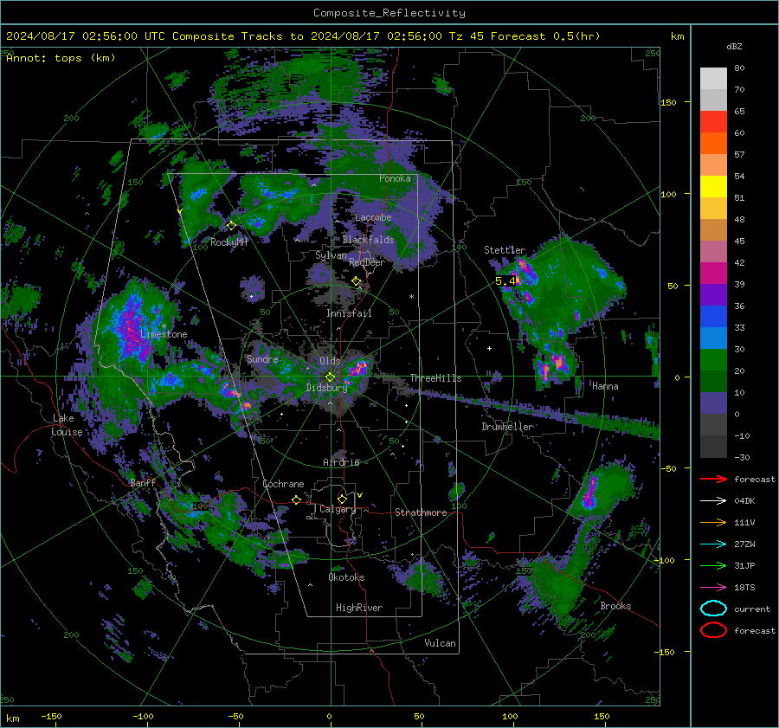Click the red forecast arrow in legend
The height and width of the screenshot is (728, 779).
[x=713, y=479]
